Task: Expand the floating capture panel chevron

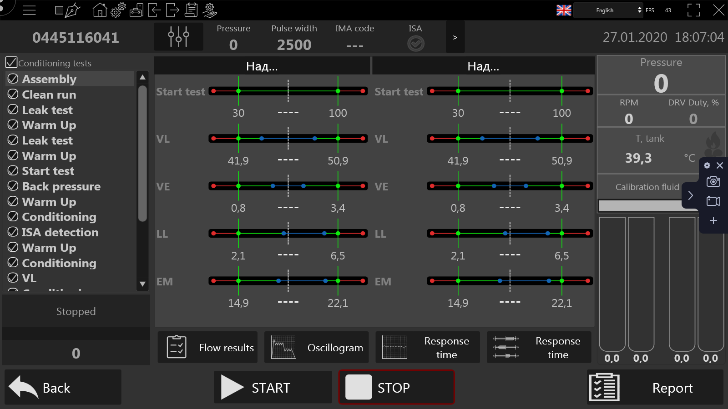Action: coord(690,195)
